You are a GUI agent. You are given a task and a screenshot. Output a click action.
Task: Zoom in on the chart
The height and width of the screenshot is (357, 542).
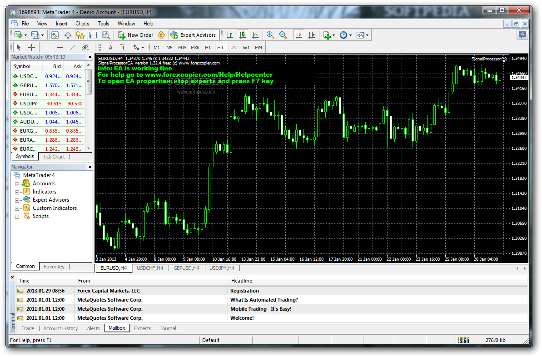pyautogui.click(x=270, y=35)
